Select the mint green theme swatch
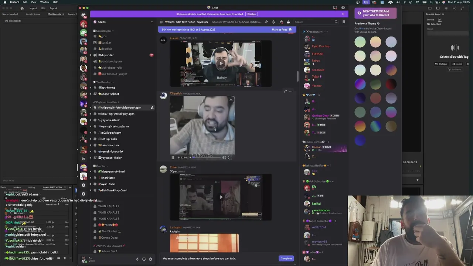473x266 pixels. pos(360,42)
